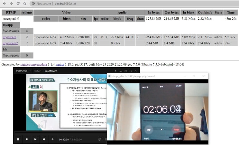Click the 1280x720 size cell
The width and height of the screenshot is (239, 145).
pyautogui.click(x=84, y=43)
